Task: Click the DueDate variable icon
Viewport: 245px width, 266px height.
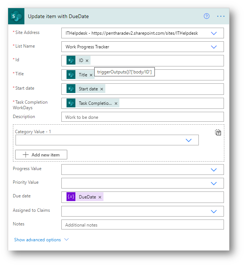Action: [71, 197]
